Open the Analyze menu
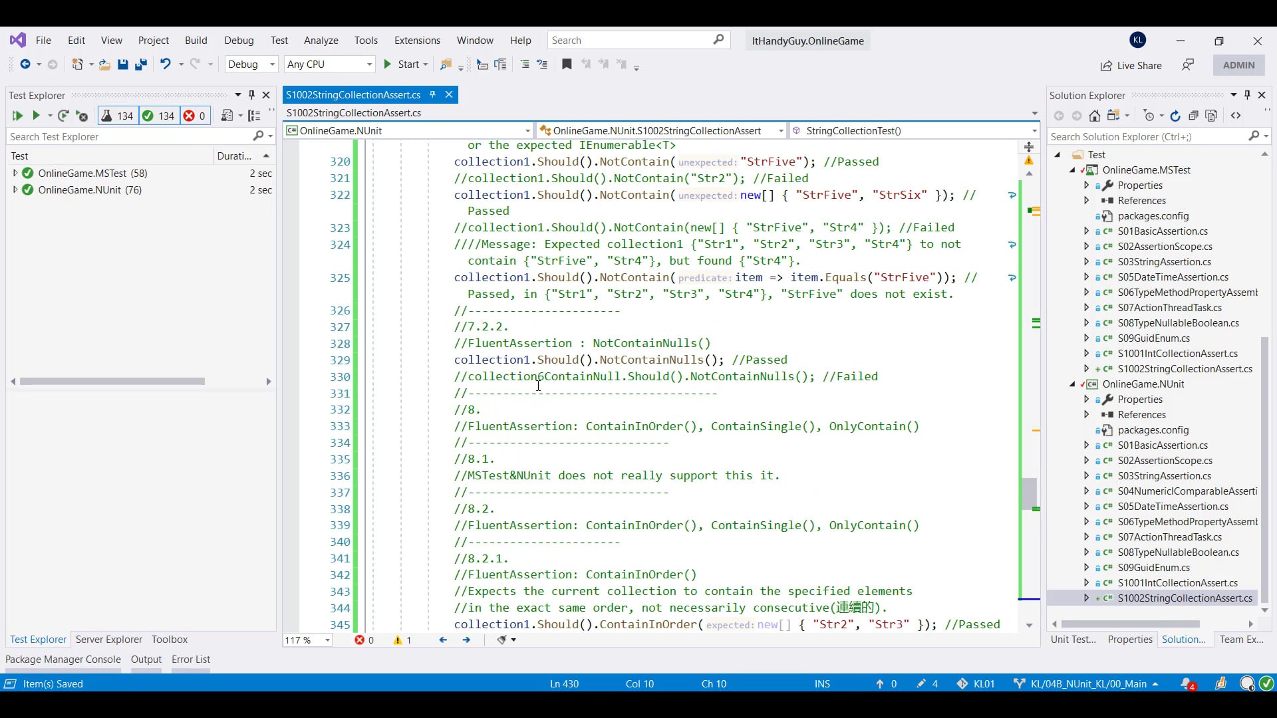 (x=321, y=41)
